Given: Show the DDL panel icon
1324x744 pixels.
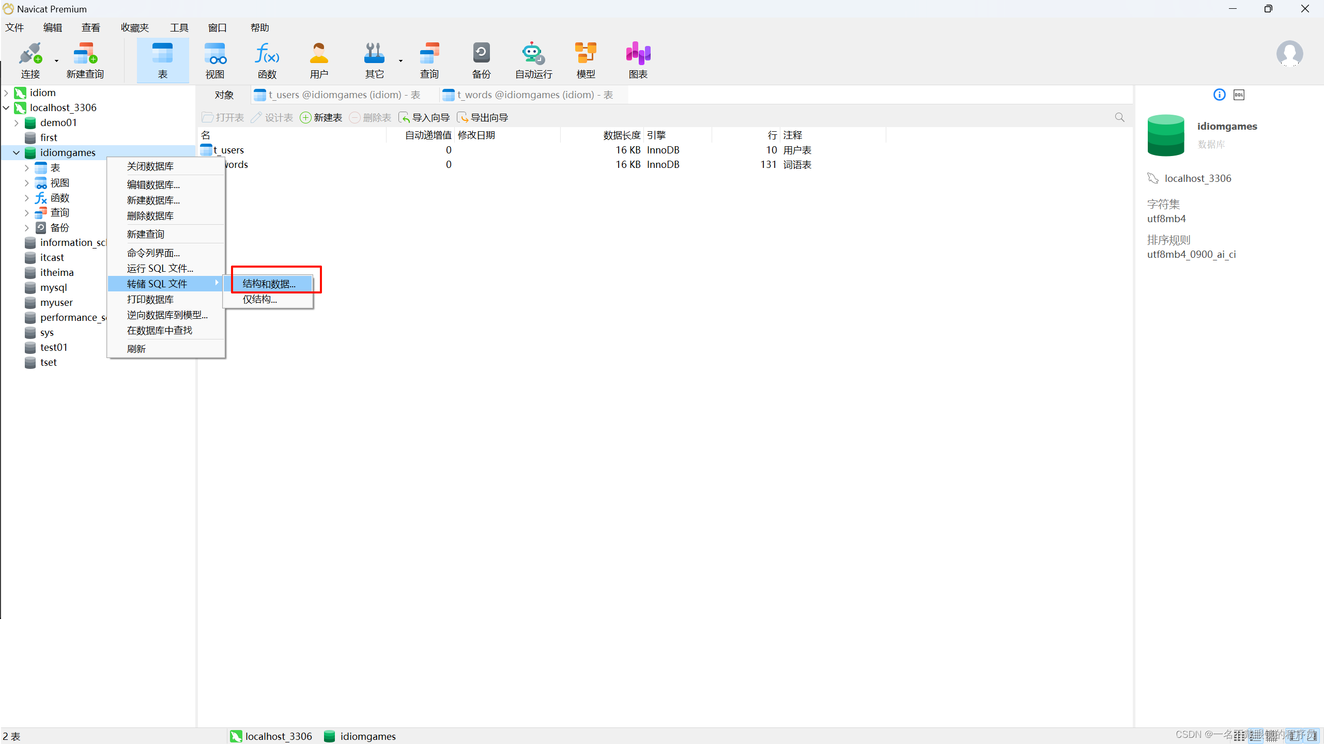Looking at the screenshot, I should tap(1239, 95).
